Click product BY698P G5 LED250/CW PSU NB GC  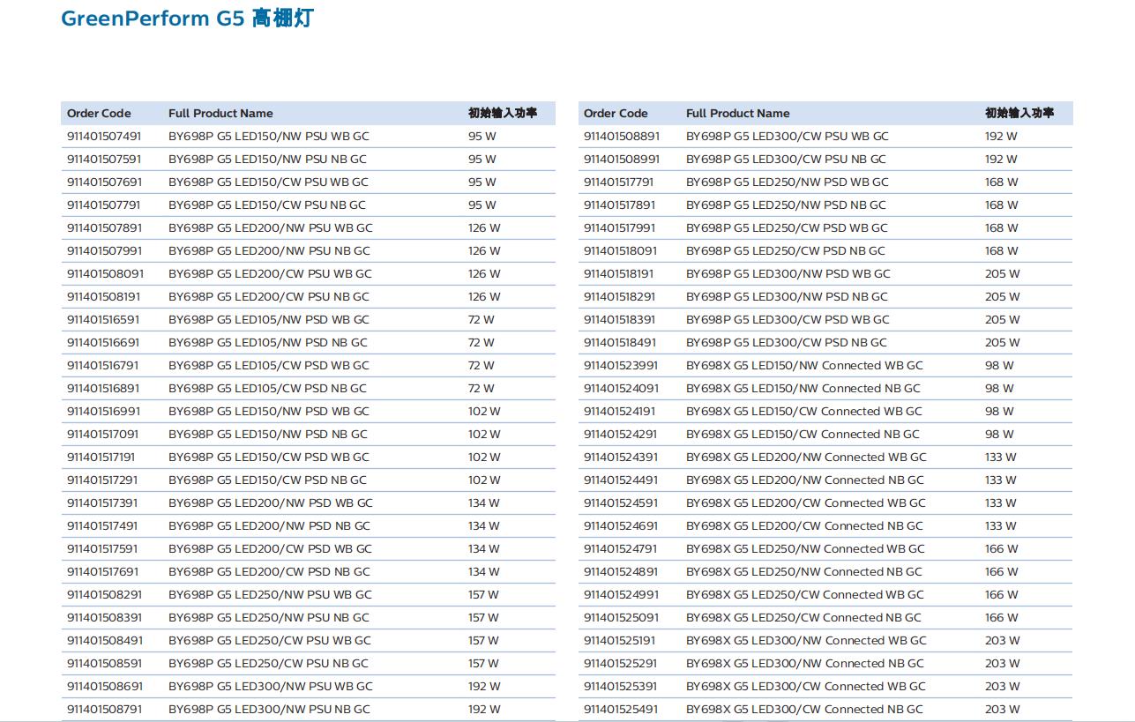[x=268, y=664]
